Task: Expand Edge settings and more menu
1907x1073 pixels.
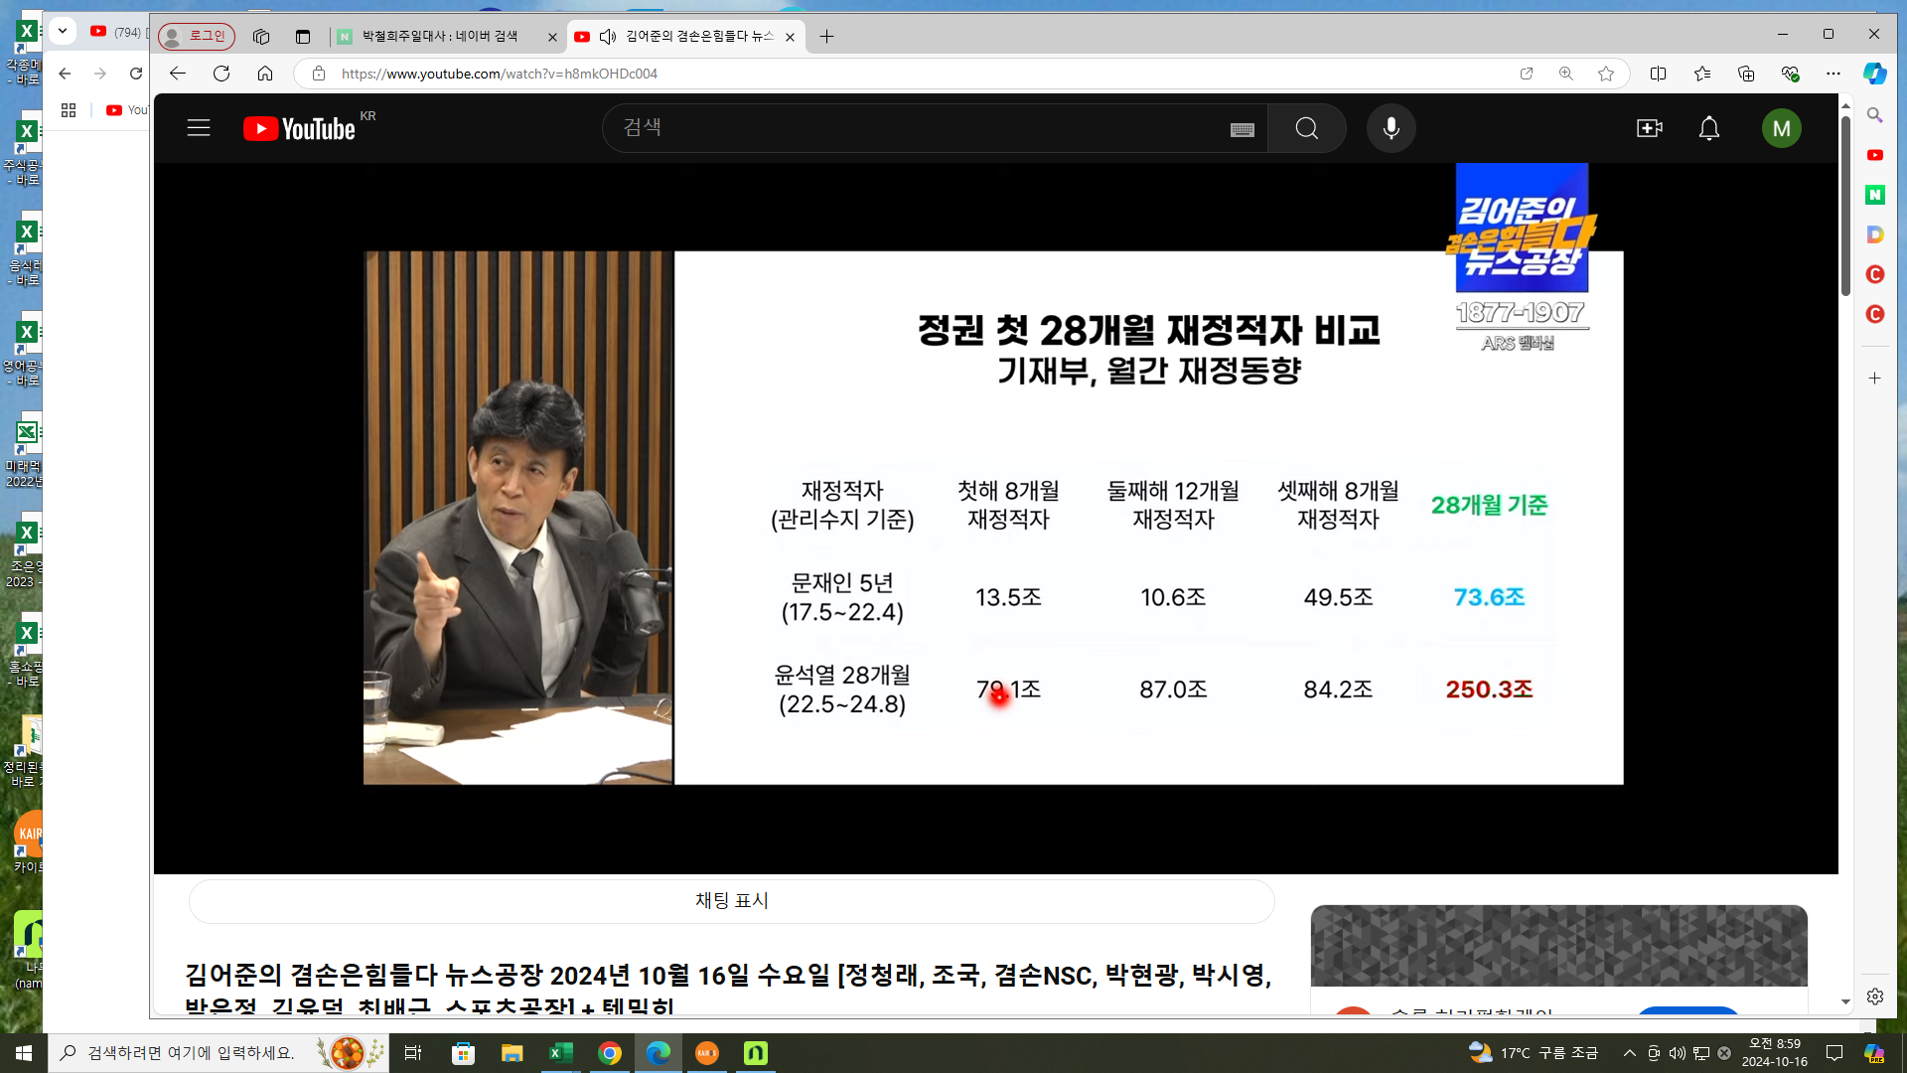Action: coord(1834,74)
